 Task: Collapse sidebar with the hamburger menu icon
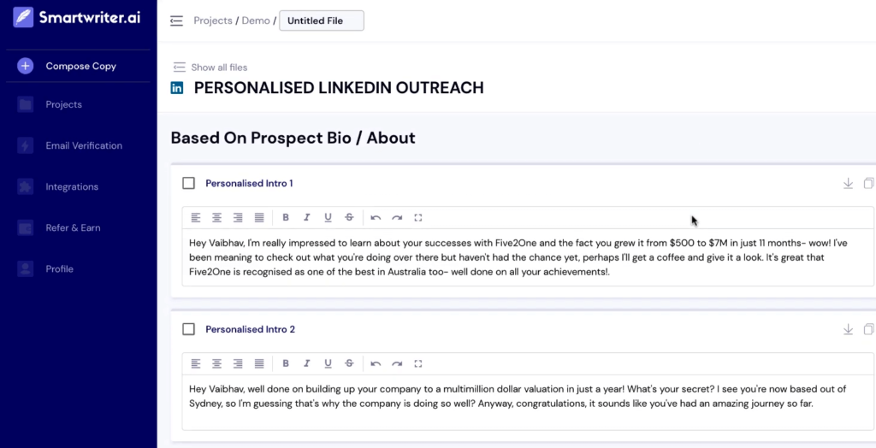(176, 21)
